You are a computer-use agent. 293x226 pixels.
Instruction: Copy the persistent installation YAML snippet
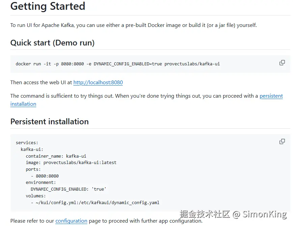click(x=282, y=141)
